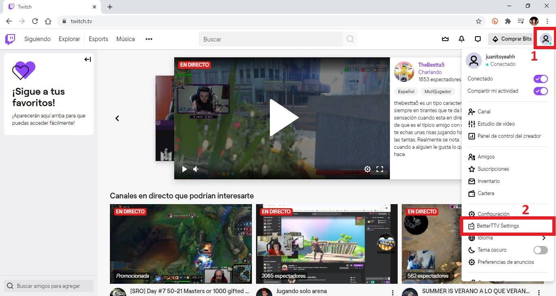556x296 pixels.
Task: Open Chrome profile avatar
Action: point(534,21)
